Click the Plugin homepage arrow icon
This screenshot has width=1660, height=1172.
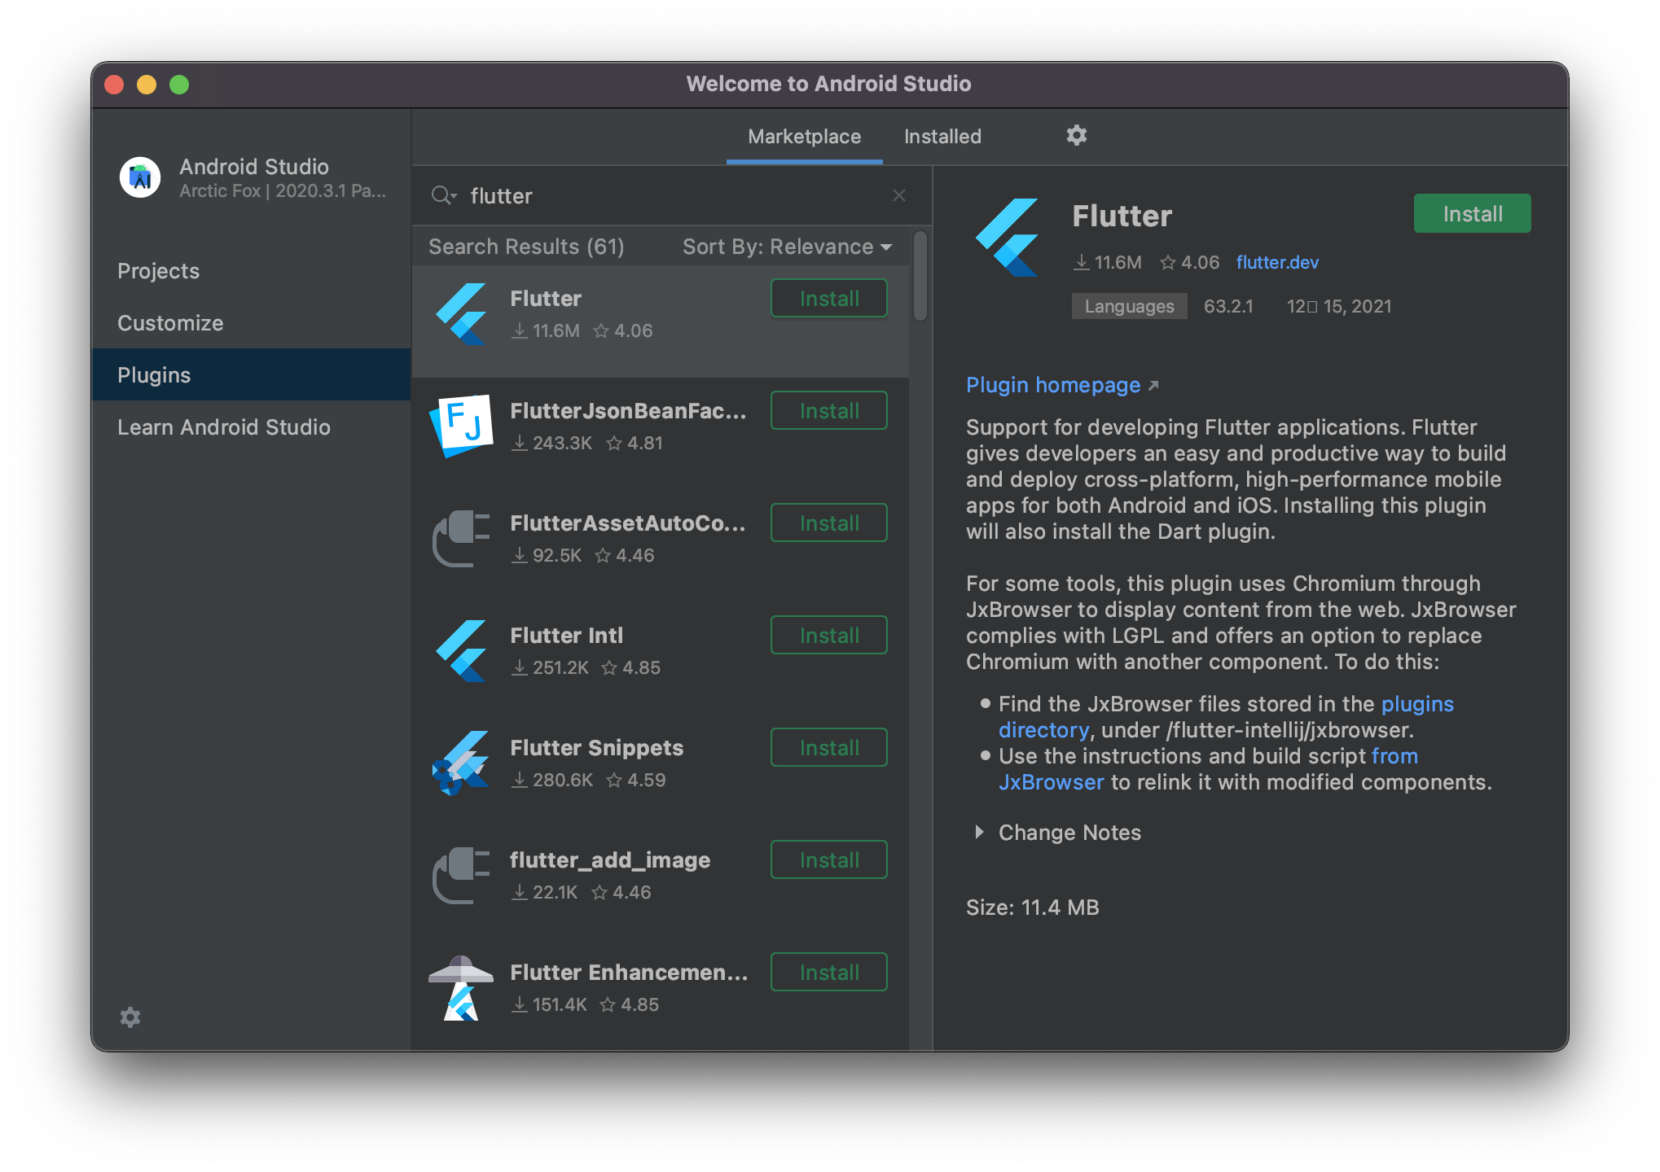point(1153,386)
